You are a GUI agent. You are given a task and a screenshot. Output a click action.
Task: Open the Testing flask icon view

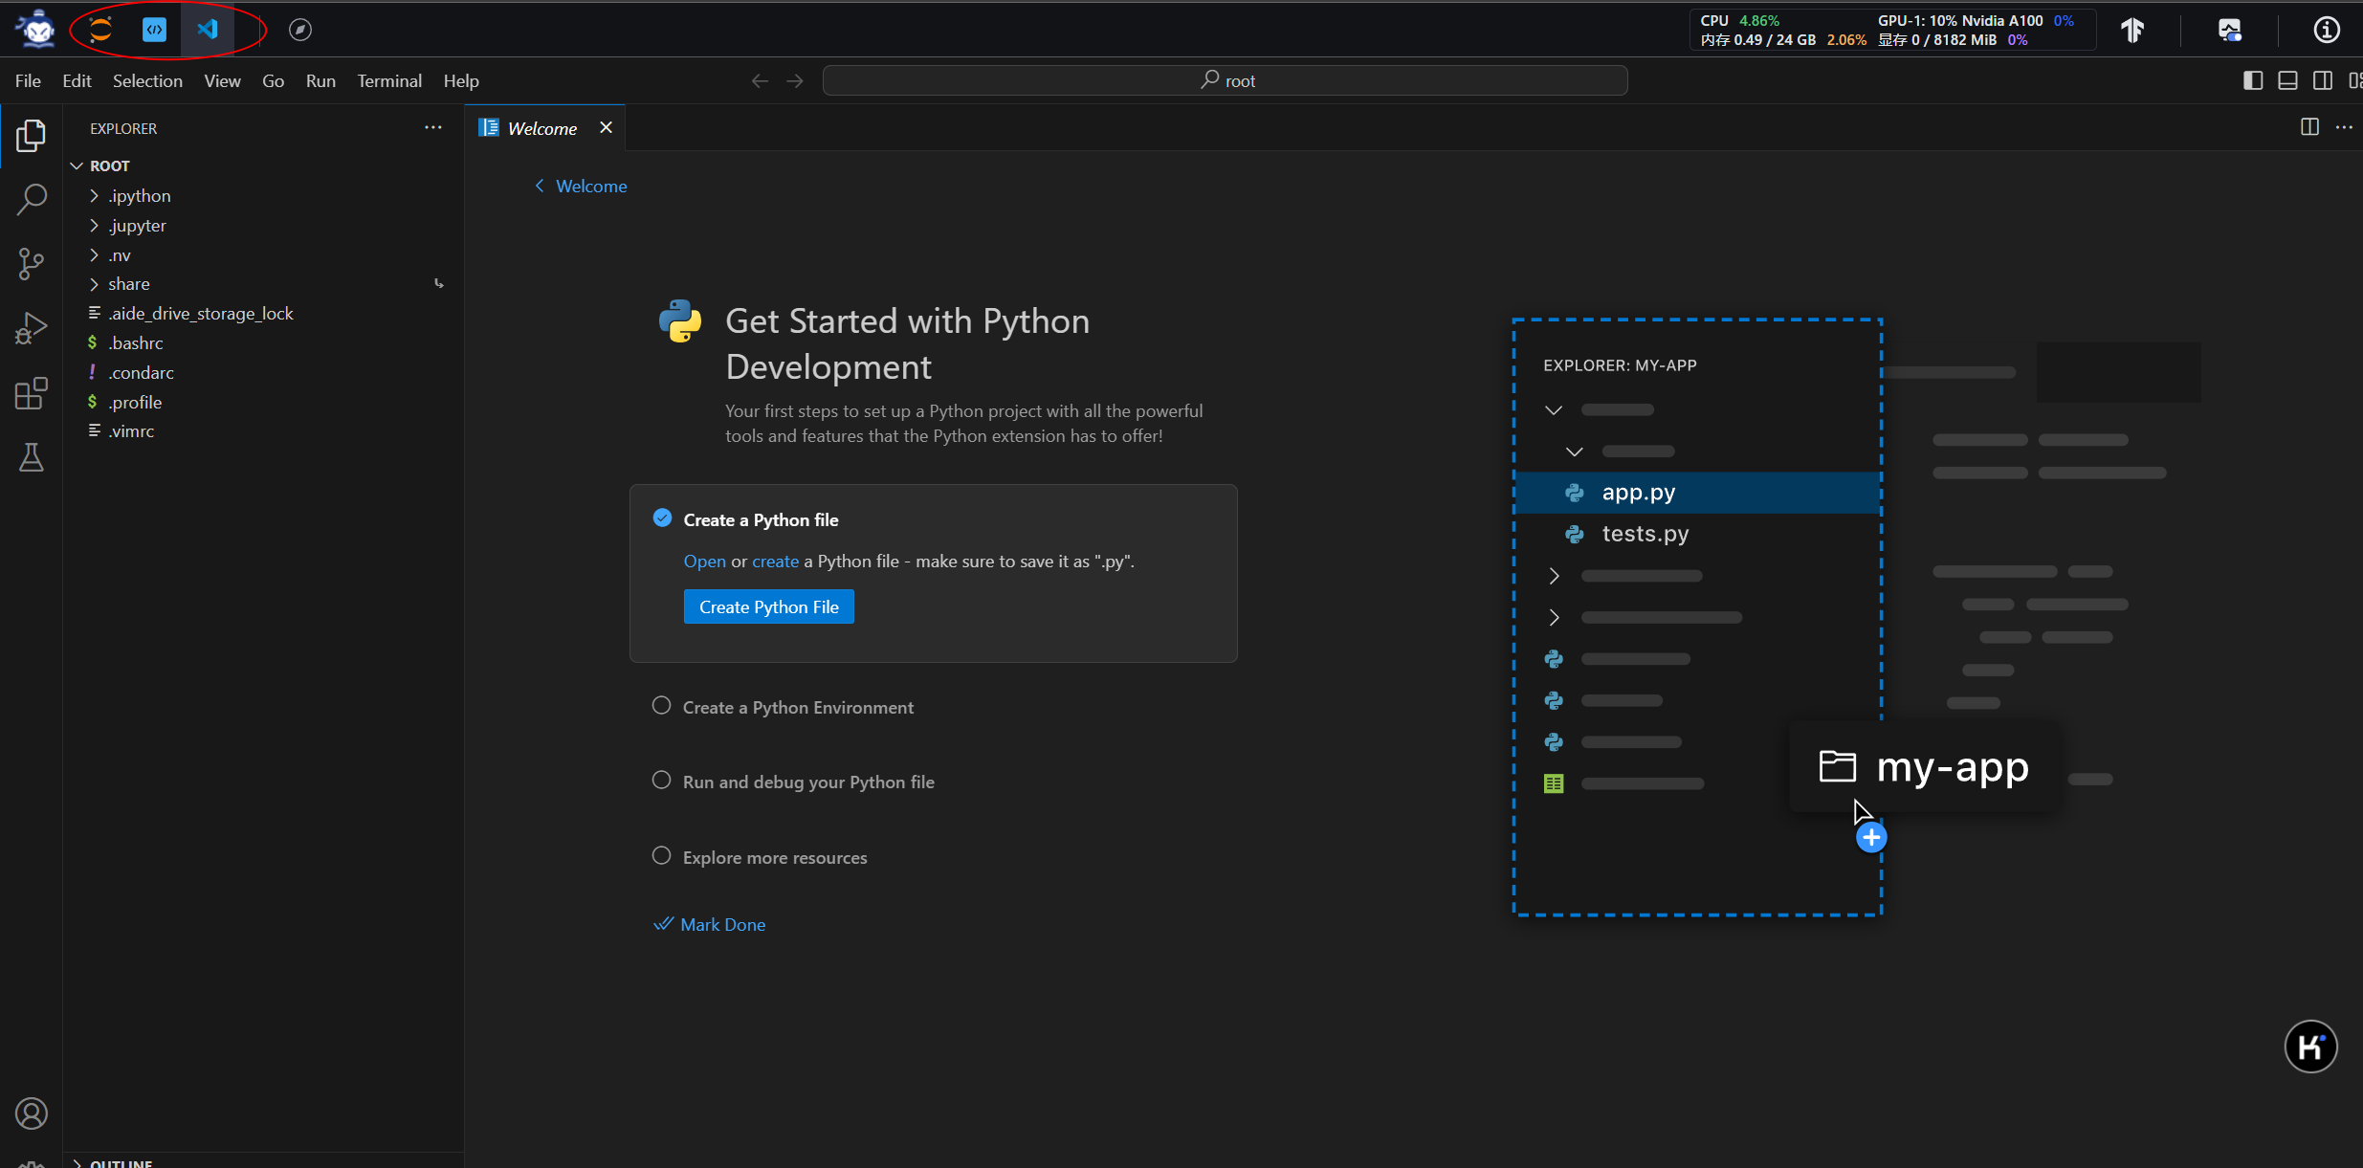coord(31,457)
